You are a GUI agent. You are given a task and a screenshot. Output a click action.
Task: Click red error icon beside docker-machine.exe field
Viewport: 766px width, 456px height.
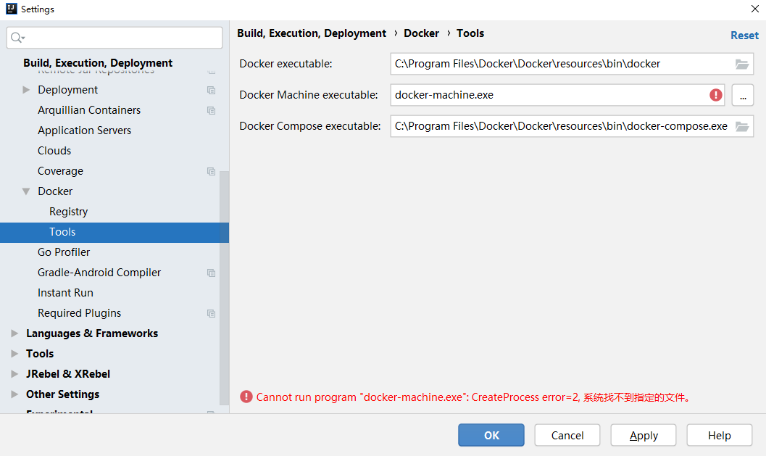tap(715, 94)
